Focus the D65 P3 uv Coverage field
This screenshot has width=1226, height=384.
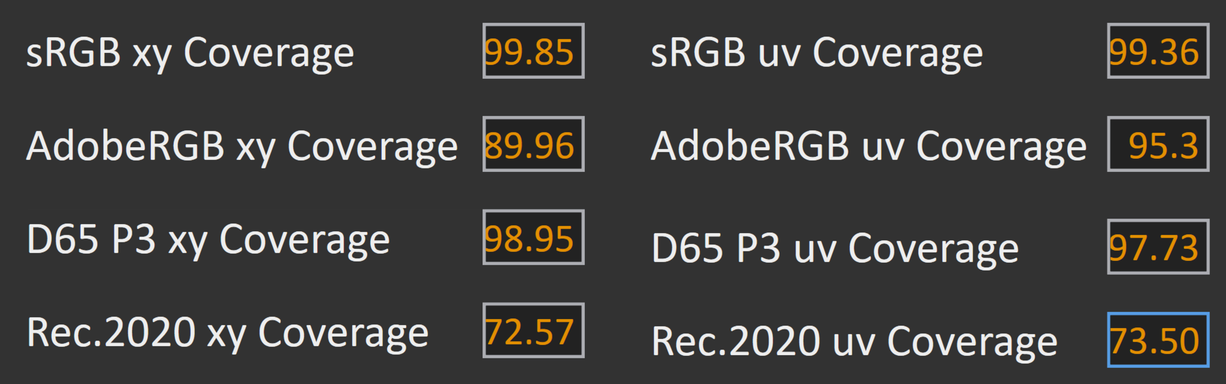coord(1157,247)
